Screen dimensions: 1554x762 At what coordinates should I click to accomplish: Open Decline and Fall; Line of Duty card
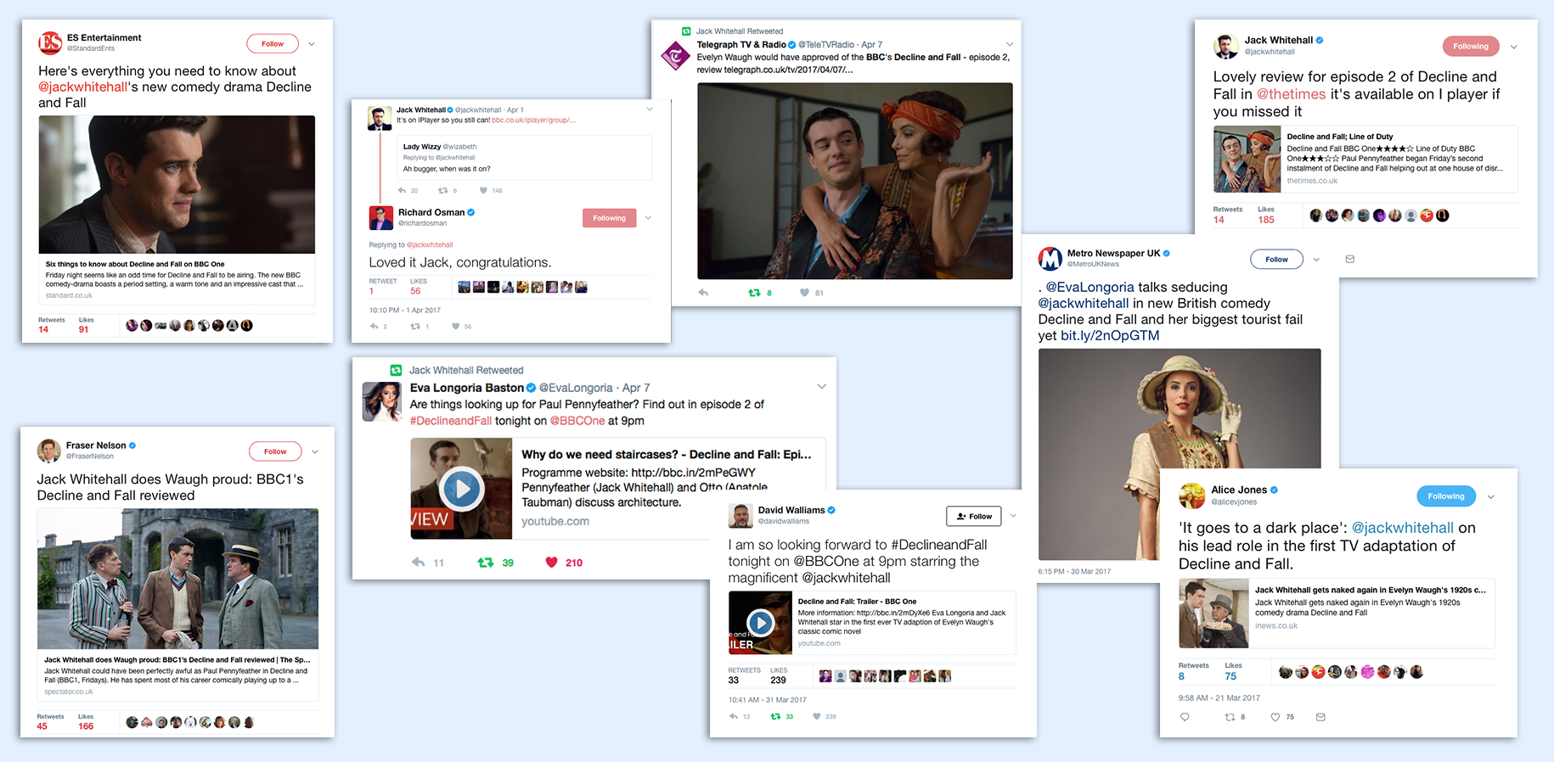[x=1365, y=160]
